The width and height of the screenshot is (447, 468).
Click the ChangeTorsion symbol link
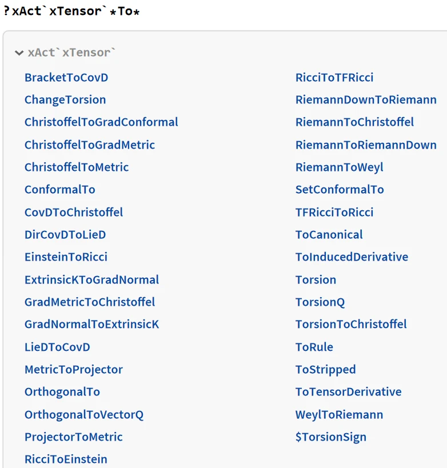click(65, 100)
